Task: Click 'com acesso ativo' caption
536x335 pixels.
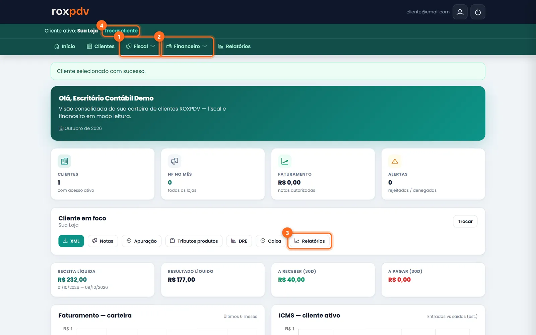Action: click(x=76, y=190)
